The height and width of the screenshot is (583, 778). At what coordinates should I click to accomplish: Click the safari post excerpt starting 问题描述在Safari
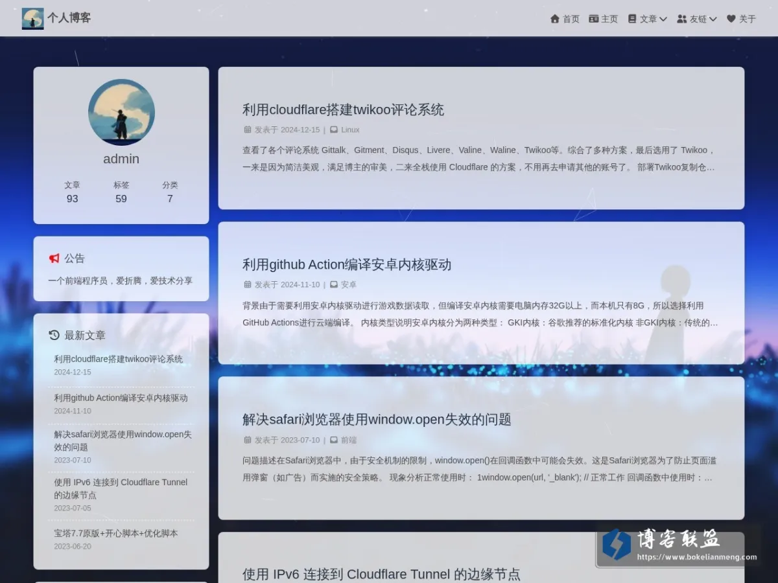480,469
